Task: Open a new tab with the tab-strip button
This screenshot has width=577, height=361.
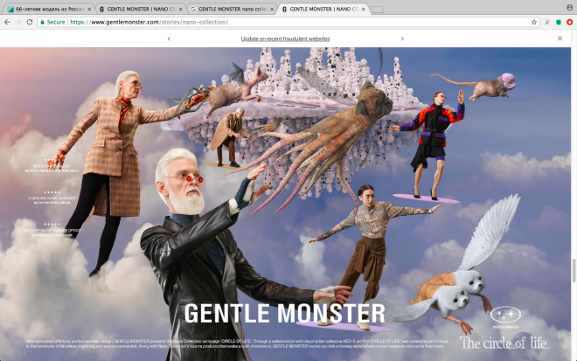Action: 378,9
